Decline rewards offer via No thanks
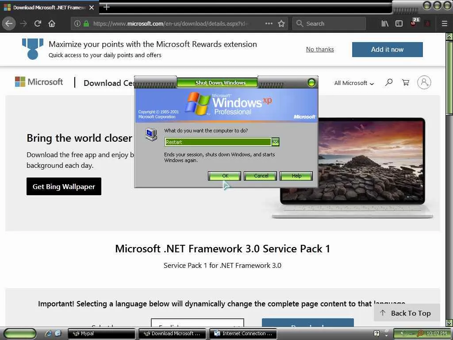 [320, 50]
